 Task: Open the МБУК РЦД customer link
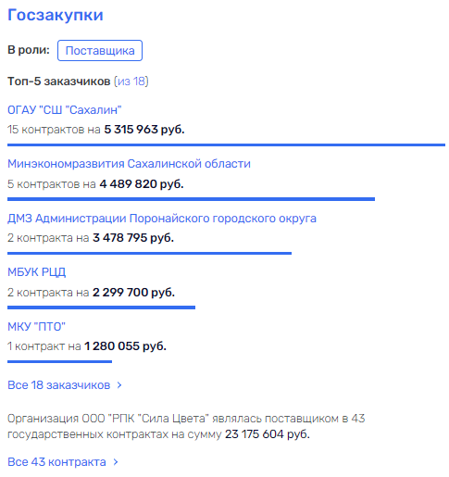[37, 272]
